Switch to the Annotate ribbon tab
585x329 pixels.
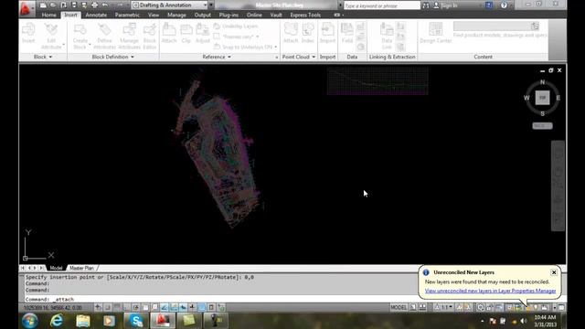tap(96, 15)
